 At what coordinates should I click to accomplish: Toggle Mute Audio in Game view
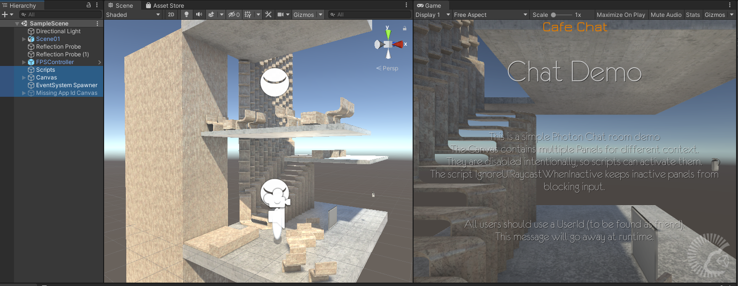(666, 14)
